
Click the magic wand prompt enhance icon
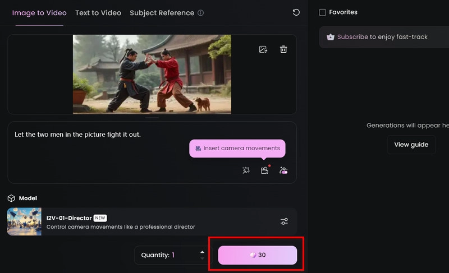tap(246, 170)
